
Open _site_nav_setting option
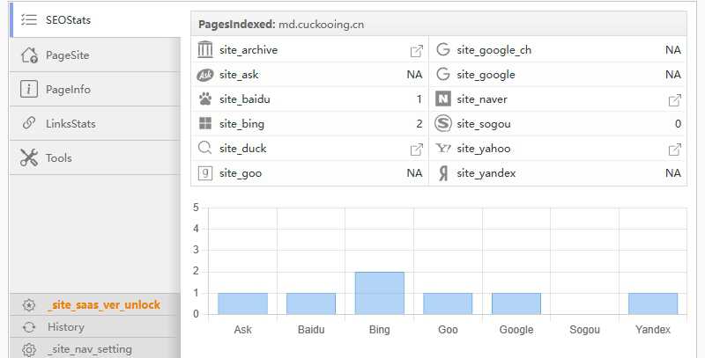(x=89, y=349)
